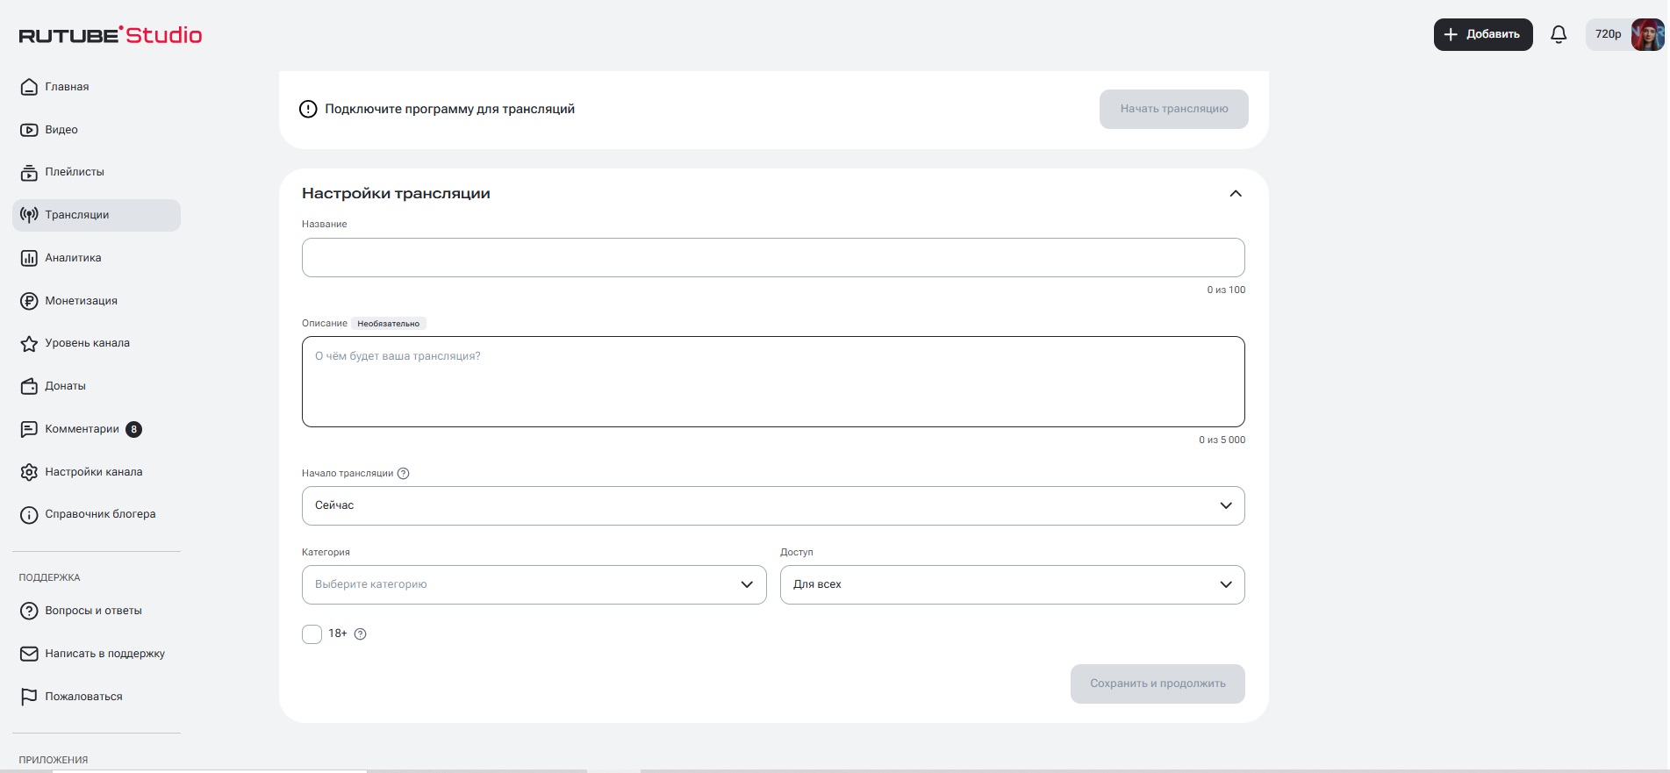The width and height of the screenshot is (1670, 773).
Task: Click the comments count badge 8
Action: coord(133,429)
